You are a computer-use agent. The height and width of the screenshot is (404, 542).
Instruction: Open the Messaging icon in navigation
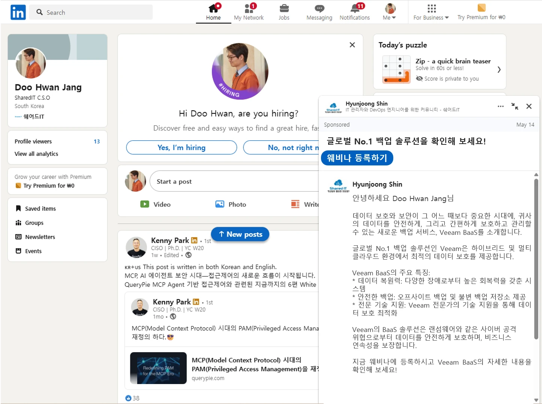(x=319, y=9)
